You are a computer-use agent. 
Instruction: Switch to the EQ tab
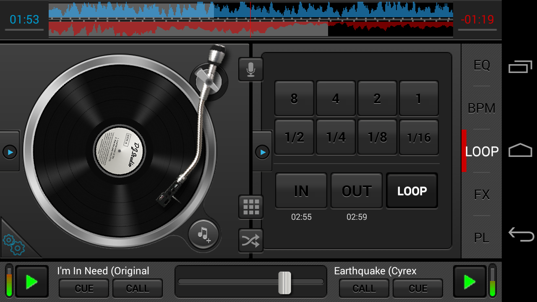(x=481, y=65)
